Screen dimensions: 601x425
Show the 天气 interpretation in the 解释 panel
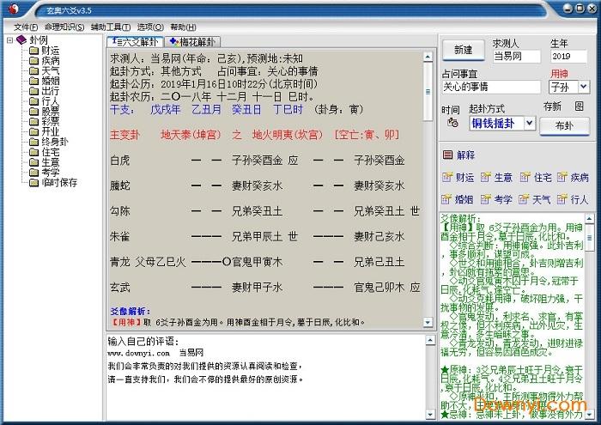[x=534, y=199]
